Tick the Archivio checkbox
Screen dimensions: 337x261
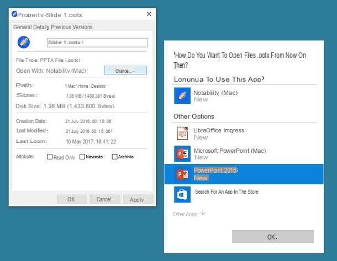pyautogui.click(x=114, y=157)
